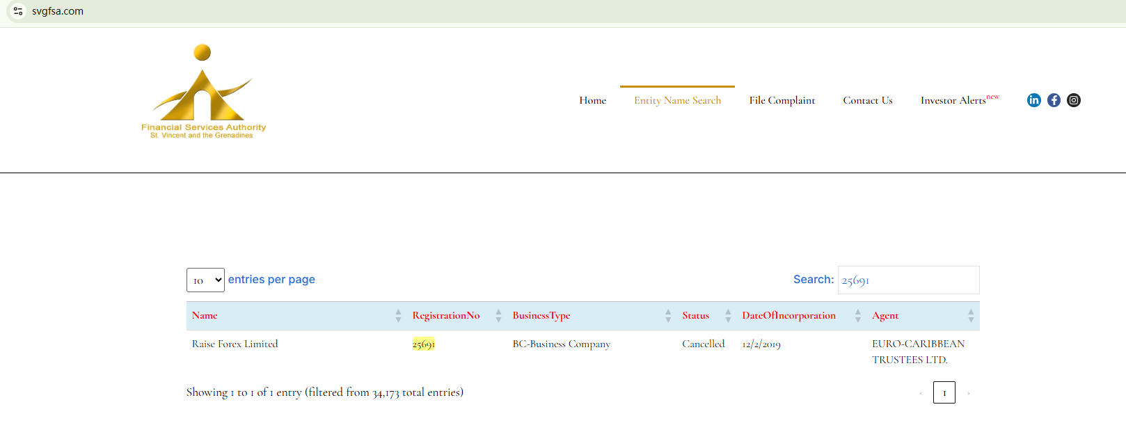Screen dimensions: 1126x423
Task: Click the 12/2/2019 date cell
Action: [x=761, y=344]
